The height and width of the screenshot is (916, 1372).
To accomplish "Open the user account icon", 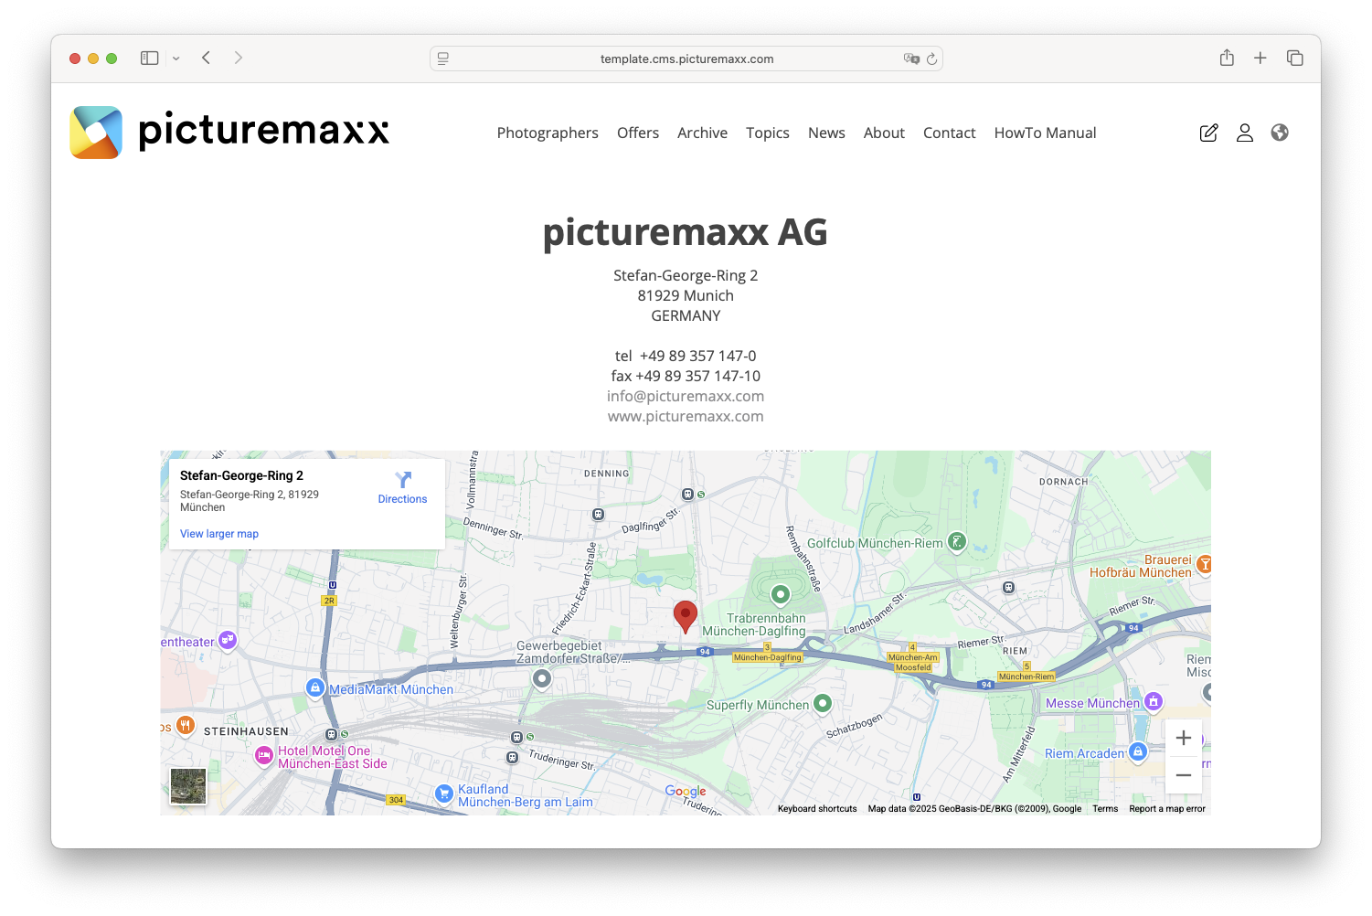I will (x=1244, y=133).
